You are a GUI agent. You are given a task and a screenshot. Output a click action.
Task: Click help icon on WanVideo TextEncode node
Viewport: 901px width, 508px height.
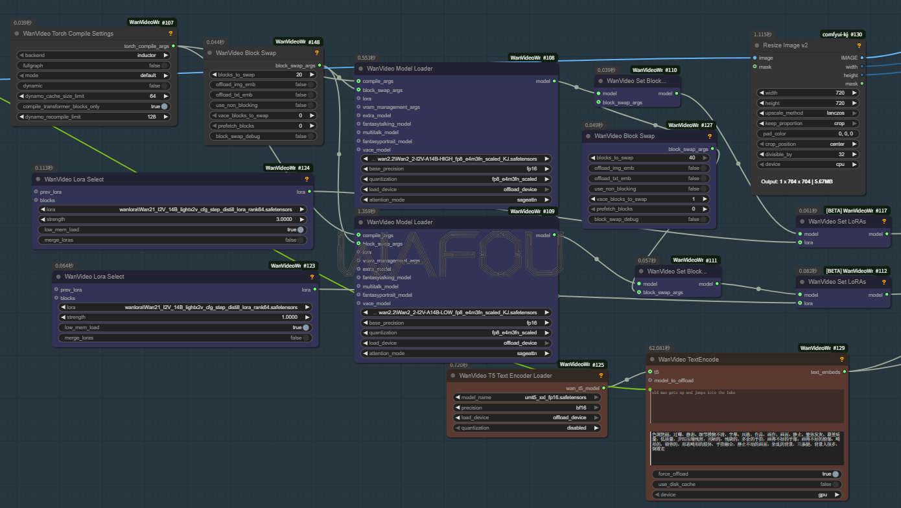842,359
